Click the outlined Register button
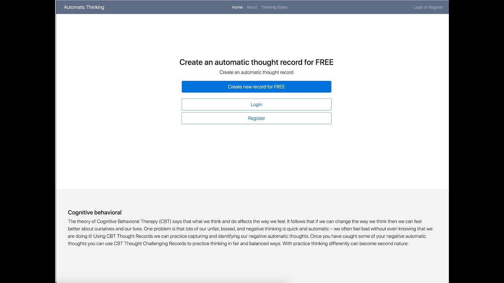Image resolution: width=504 pixels, height=283 pixels. (256, 118)
